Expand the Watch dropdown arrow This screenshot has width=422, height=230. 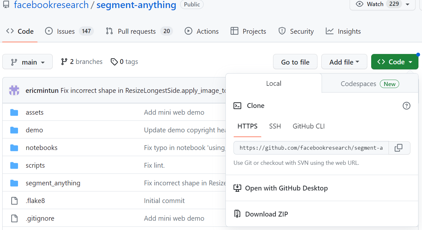pos(408,4)
